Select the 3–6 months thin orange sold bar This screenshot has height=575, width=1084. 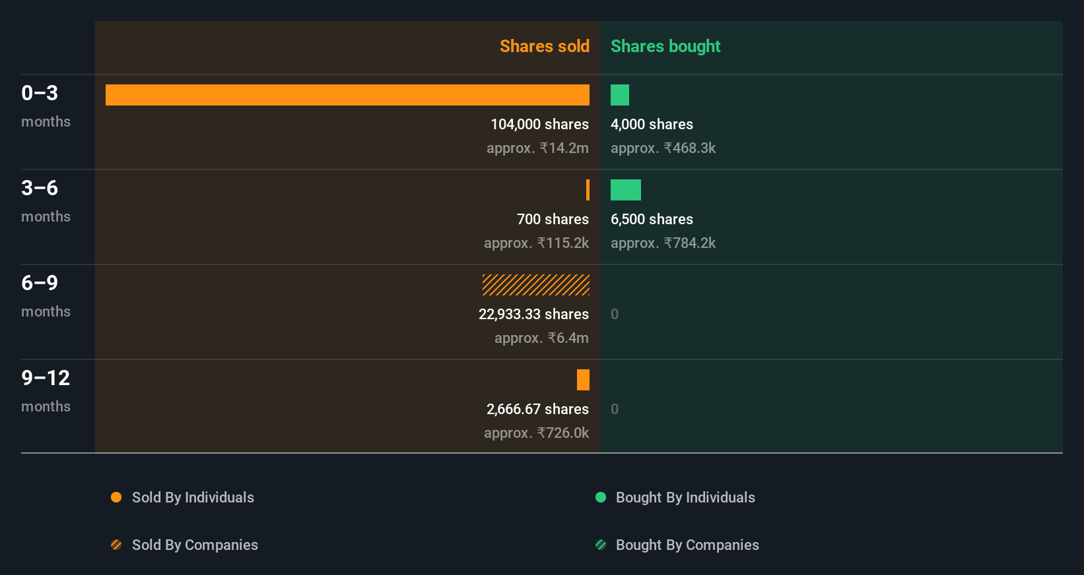(588, 190)
